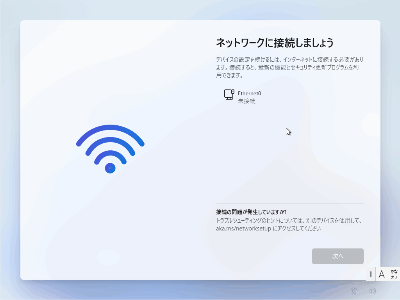
Task: Open the accessibility icon at bottom right
Action: tap(354, 291)
